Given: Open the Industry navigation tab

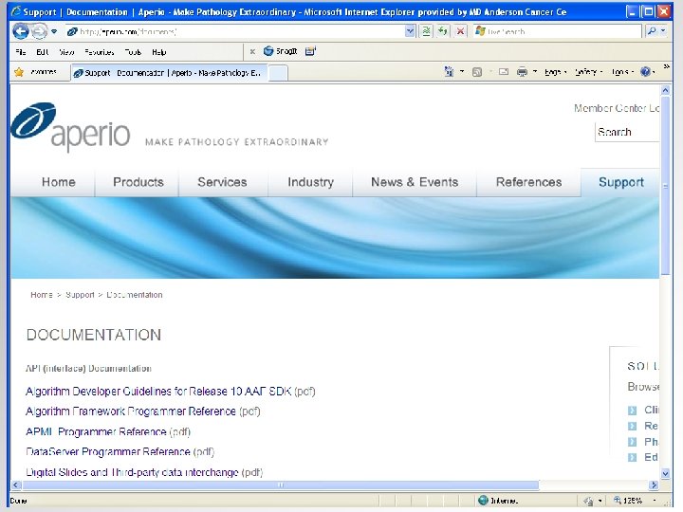Looking at the screenshot, I should (x=310, y=182).
